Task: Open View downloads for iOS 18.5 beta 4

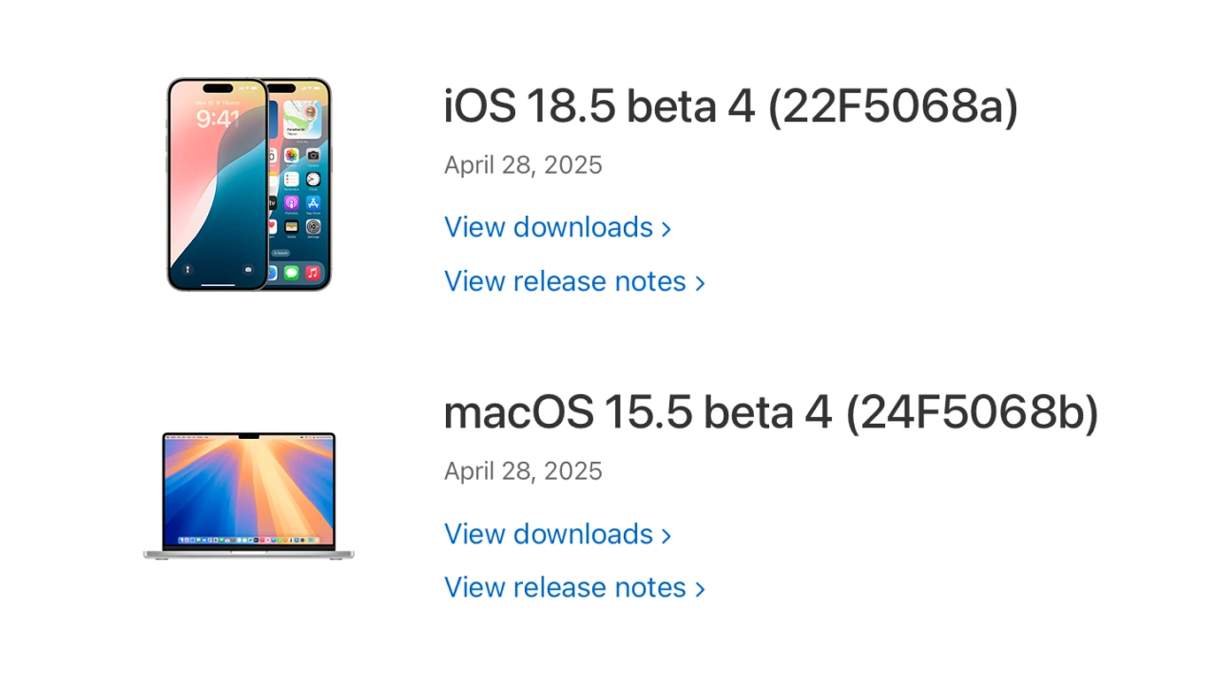Action: [549, 228]
